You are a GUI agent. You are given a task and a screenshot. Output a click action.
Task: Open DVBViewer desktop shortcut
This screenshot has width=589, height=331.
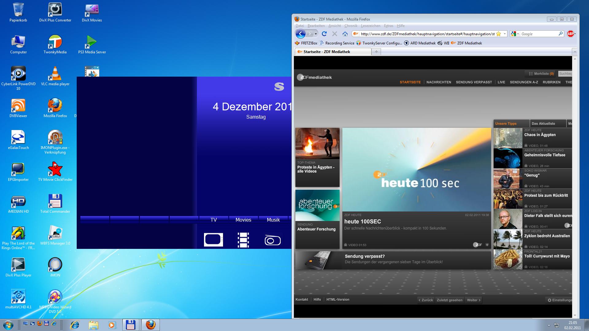tap(18, 108)
